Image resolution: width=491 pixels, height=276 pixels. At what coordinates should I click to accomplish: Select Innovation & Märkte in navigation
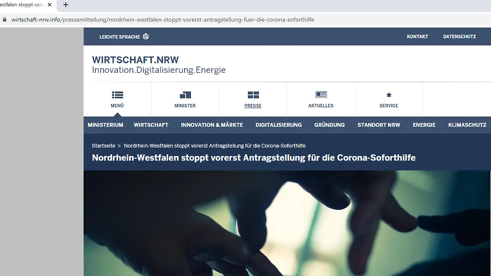212,125
